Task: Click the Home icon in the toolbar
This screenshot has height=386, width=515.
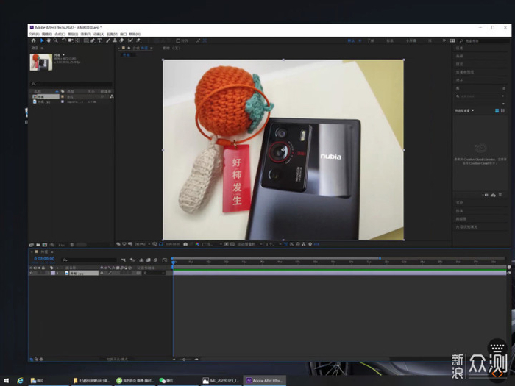Action: tap(33, 40)
